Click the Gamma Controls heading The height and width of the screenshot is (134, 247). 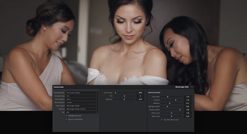154,92
